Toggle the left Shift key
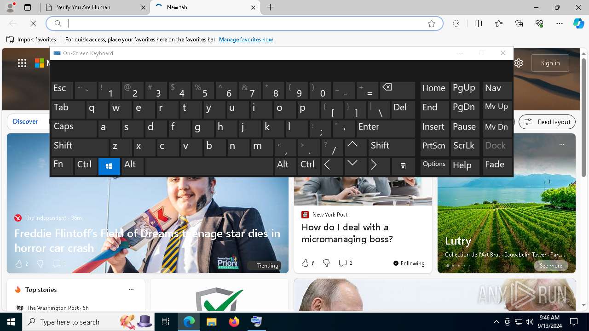Screen dimensions: 589x331 (80, 148)
